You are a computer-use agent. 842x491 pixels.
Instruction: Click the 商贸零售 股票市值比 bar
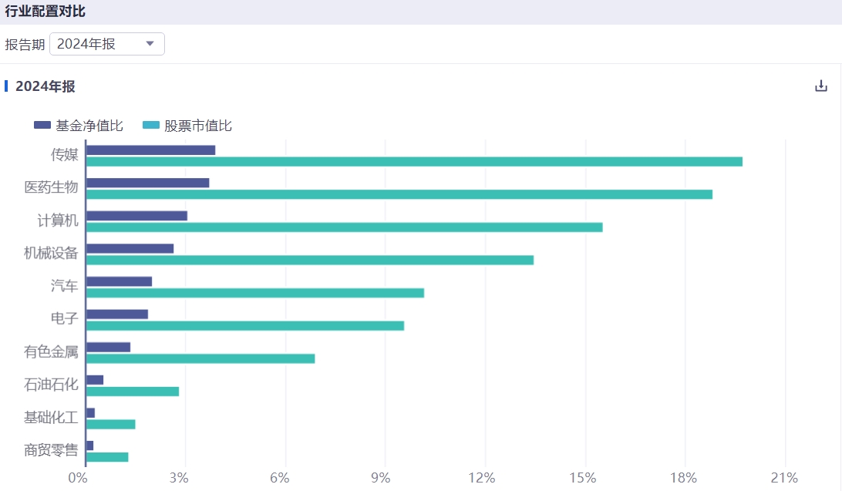coord(106,457)
